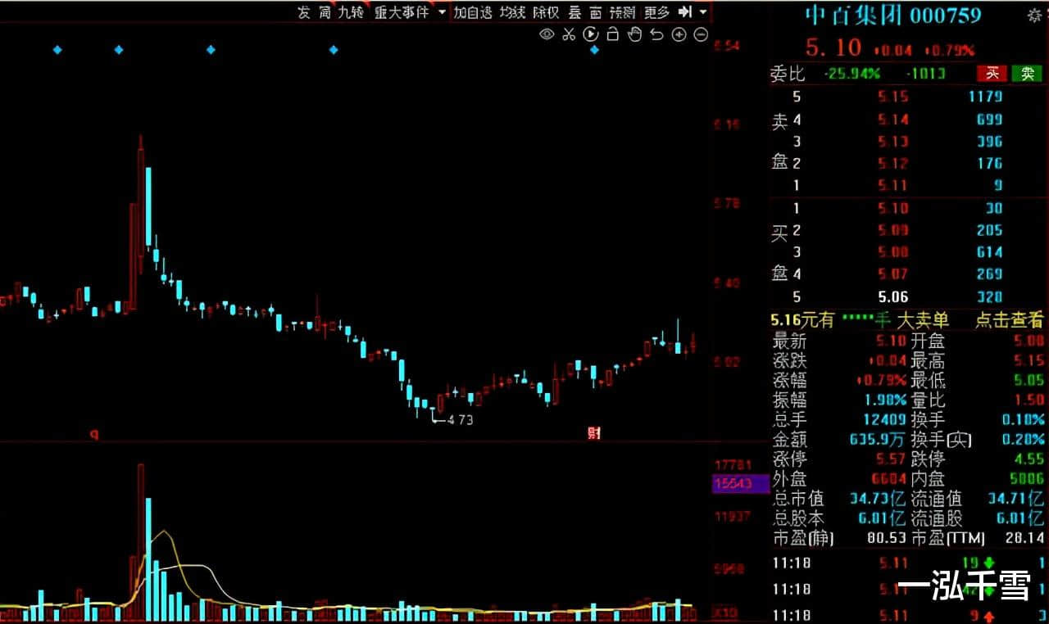Click 市盈(TTM) value 28.14
1049x624 pixels.
point(1025,538)
